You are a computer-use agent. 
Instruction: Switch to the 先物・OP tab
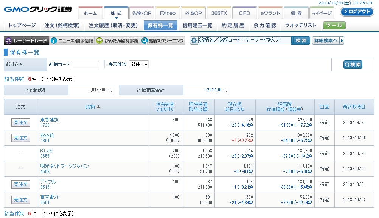coord(141,13)
